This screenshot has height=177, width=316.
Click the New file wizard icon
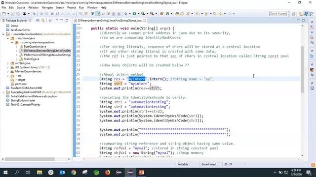(x=4, y=14)
